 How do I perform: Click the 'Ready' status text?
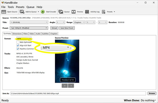point(5,100)
